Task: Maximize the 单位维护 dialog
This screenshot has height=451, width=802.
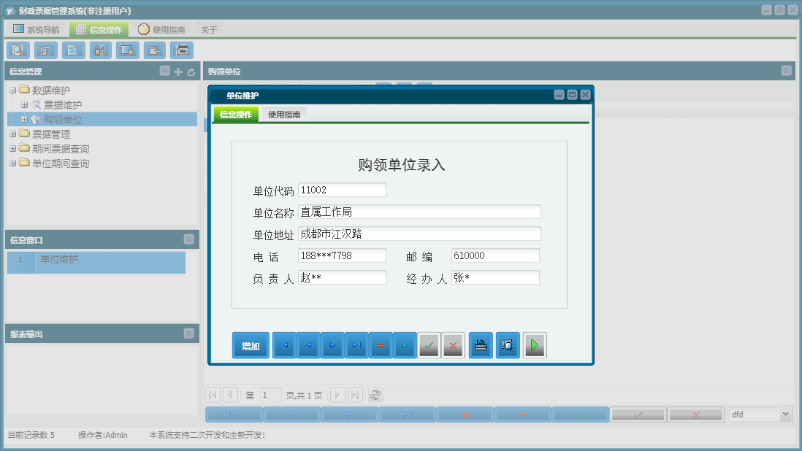Action: click(x=573, y=95)
